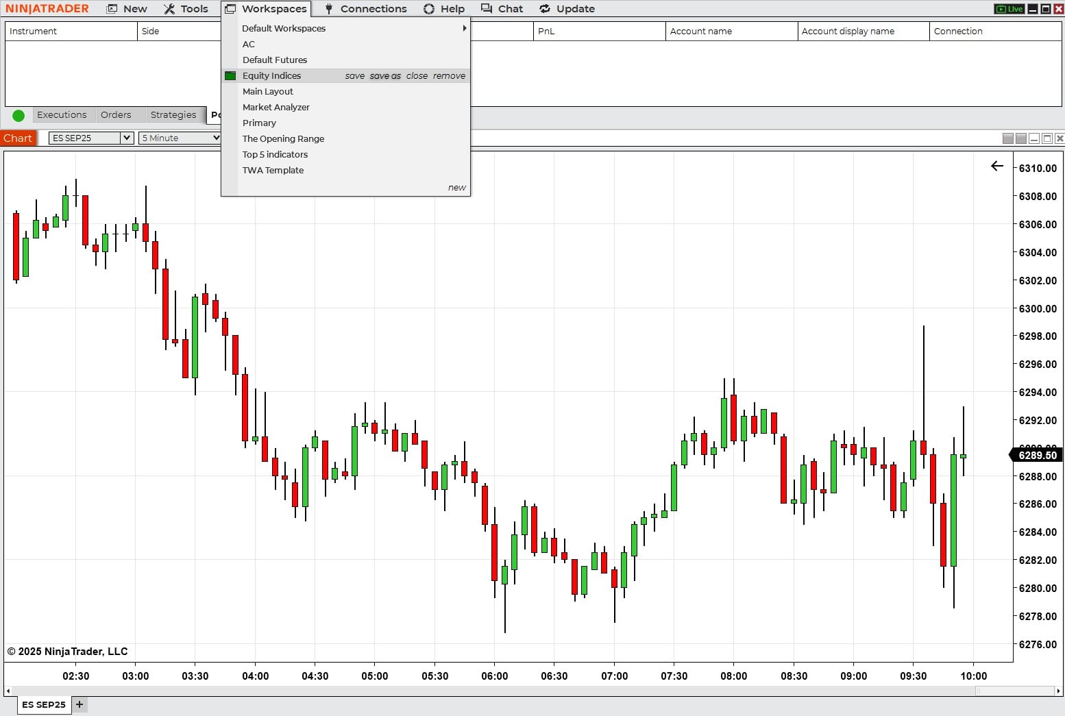Expand the Default Workspaces submenu arrow
Screen dimensions: 1065x716
465,28
